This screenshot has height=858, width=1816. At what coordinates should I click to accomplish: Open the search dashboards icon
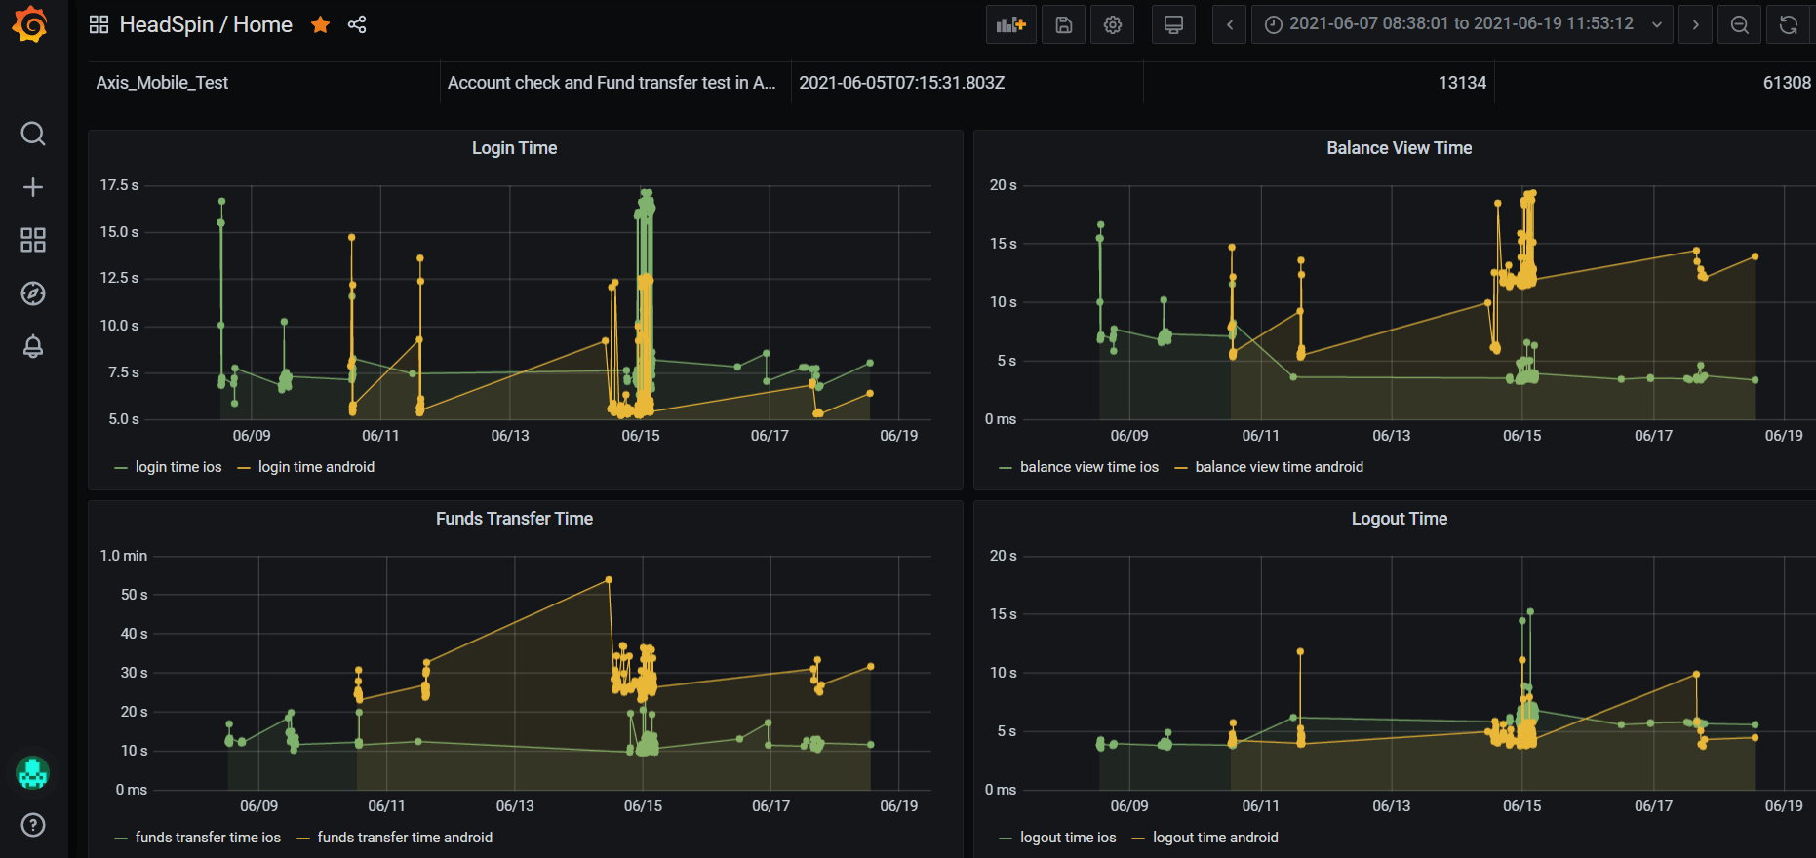33,134
